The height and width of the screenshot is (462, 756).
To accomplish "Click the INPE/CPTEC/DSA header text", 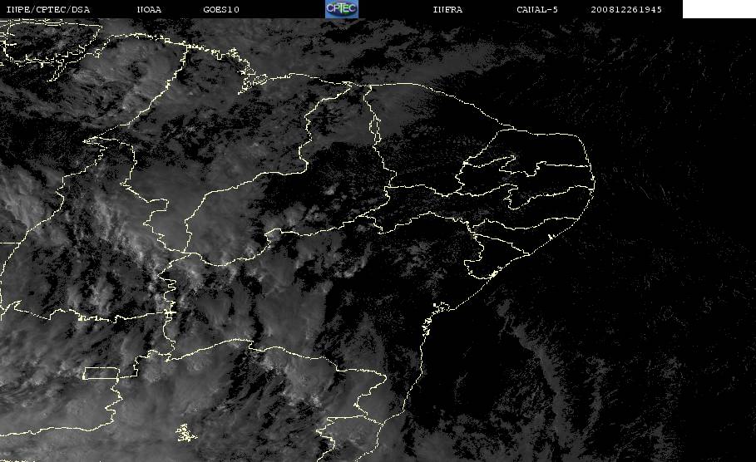I will (47, 10).
